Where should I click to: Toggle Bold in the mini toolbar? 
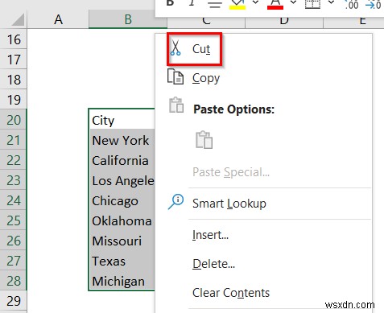[x=170, y=3]
